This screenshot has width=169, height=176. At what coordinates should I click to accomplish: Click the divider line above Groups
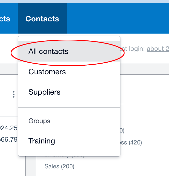[x=69, y=108]
